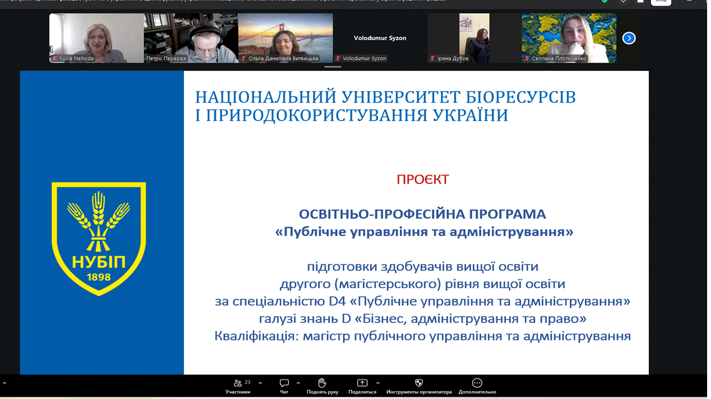Click the Вход button at top right

point(660,2)
